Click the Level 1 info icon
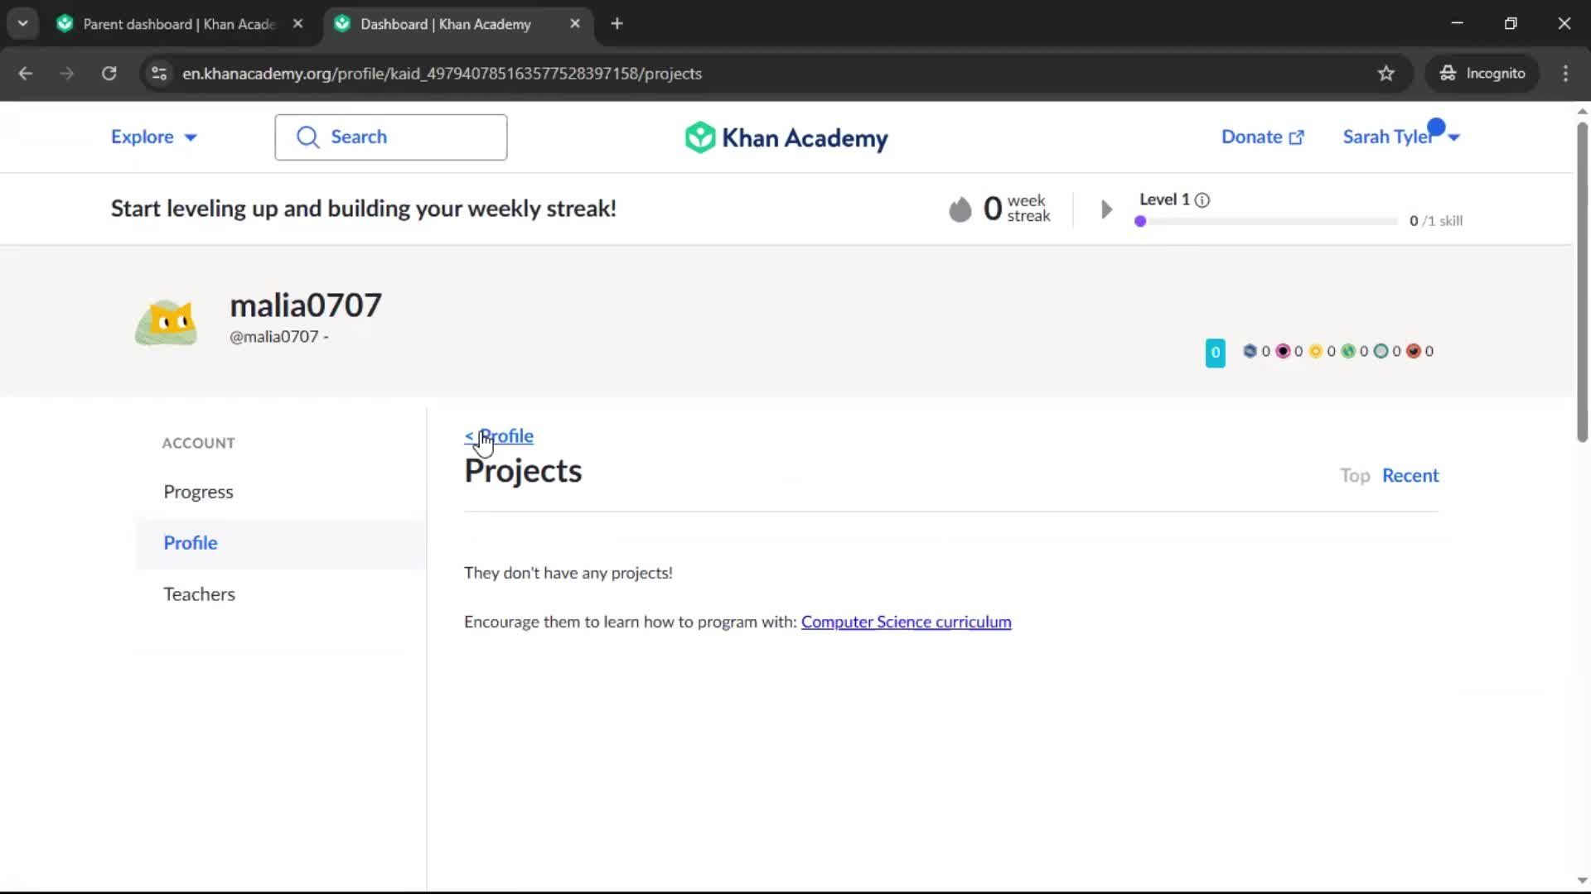This screenshot has height=894, width=1591. click(x=1202, y=200)
